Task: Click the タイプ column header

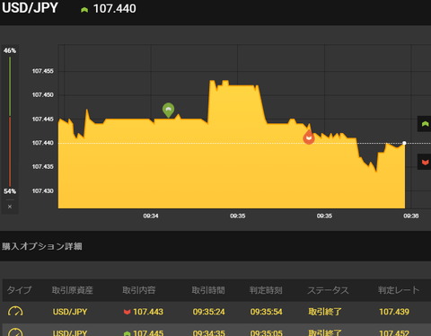Action: 19,290
